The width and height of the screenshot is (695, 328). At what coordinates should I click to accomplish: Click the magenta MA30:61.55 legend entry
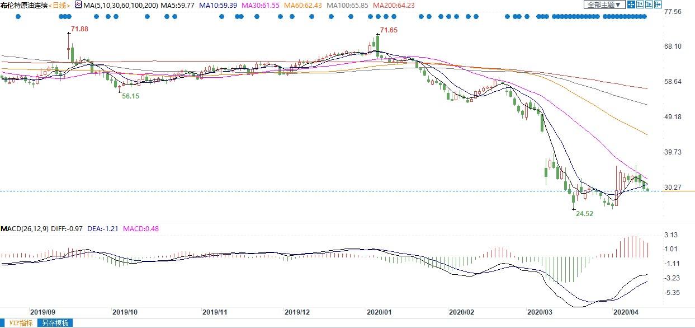click(x=251, y=5)
